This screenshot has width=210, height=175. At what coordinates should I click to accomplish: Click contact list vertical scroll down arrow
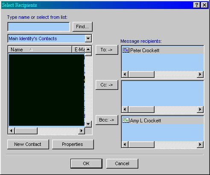[88, 124]
